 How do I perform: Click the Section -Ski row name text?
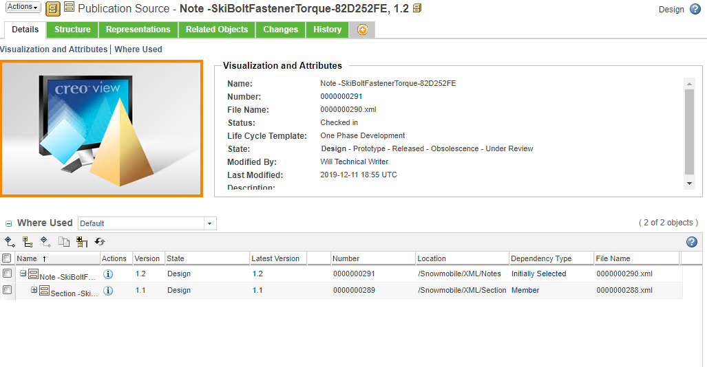click(74, 293)
